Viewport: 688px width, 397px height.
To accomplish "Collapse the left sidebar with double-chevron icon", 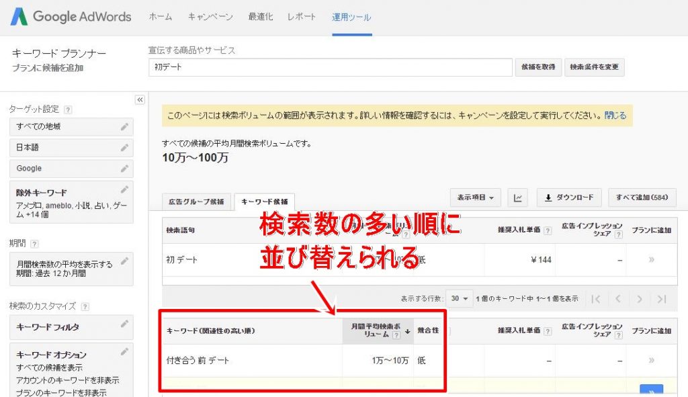I will pyautogui.click(x=140, y=100).
